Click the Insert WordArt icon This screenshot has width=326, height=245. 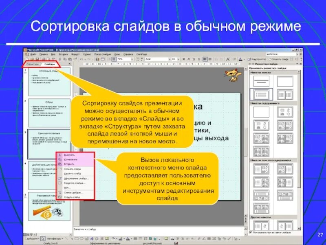pyautogui.click(x=92, y=239)
